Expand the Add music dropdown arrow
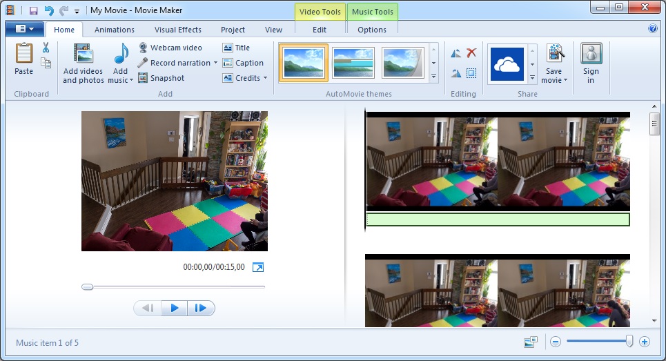666x361 pixels. click(x=131, y=80)
